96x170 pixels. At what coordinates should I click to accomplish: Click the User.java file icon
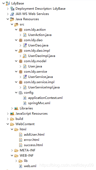point(25,66)
